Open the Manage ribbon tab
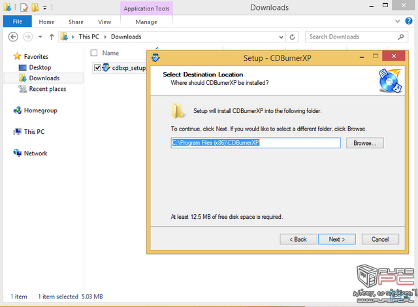 click(x=146, y=22)
